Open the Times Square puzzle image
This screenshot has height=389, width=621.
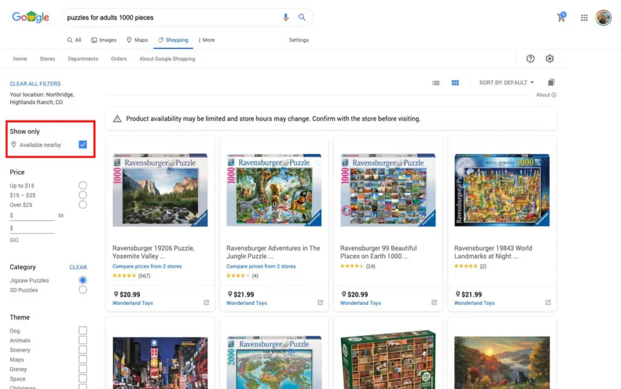160,363
